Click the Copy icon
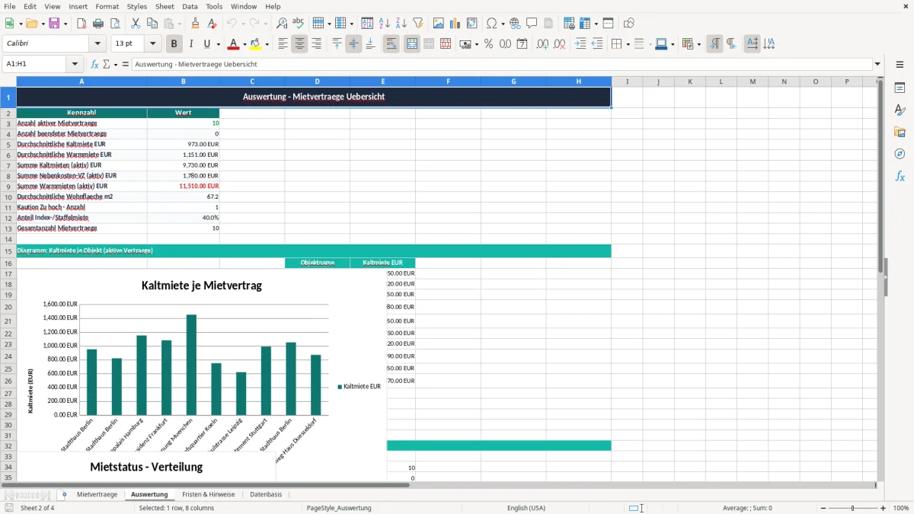 152,24
